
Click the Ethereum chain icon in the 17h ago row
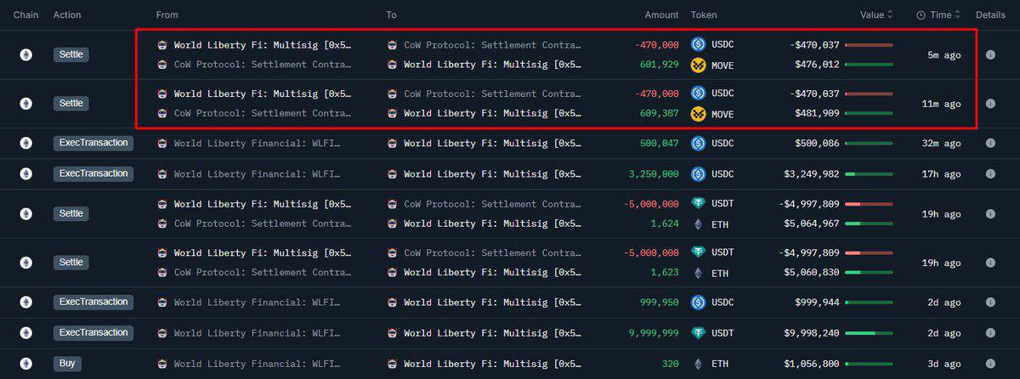tap(26, 173)
